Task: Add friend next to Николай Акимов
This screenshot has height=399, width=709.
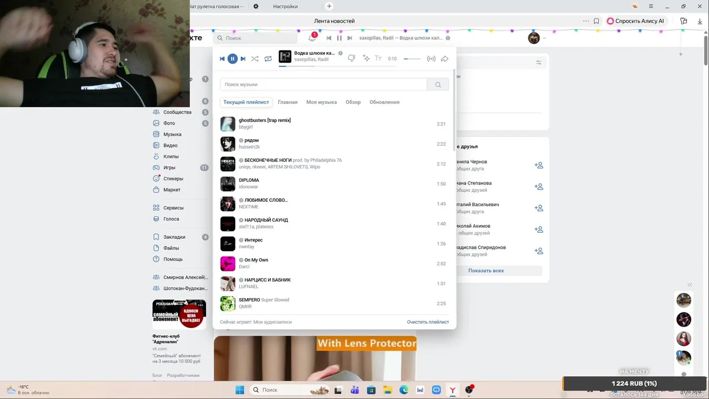Action: pyautogui.click(x=538, y=229)
